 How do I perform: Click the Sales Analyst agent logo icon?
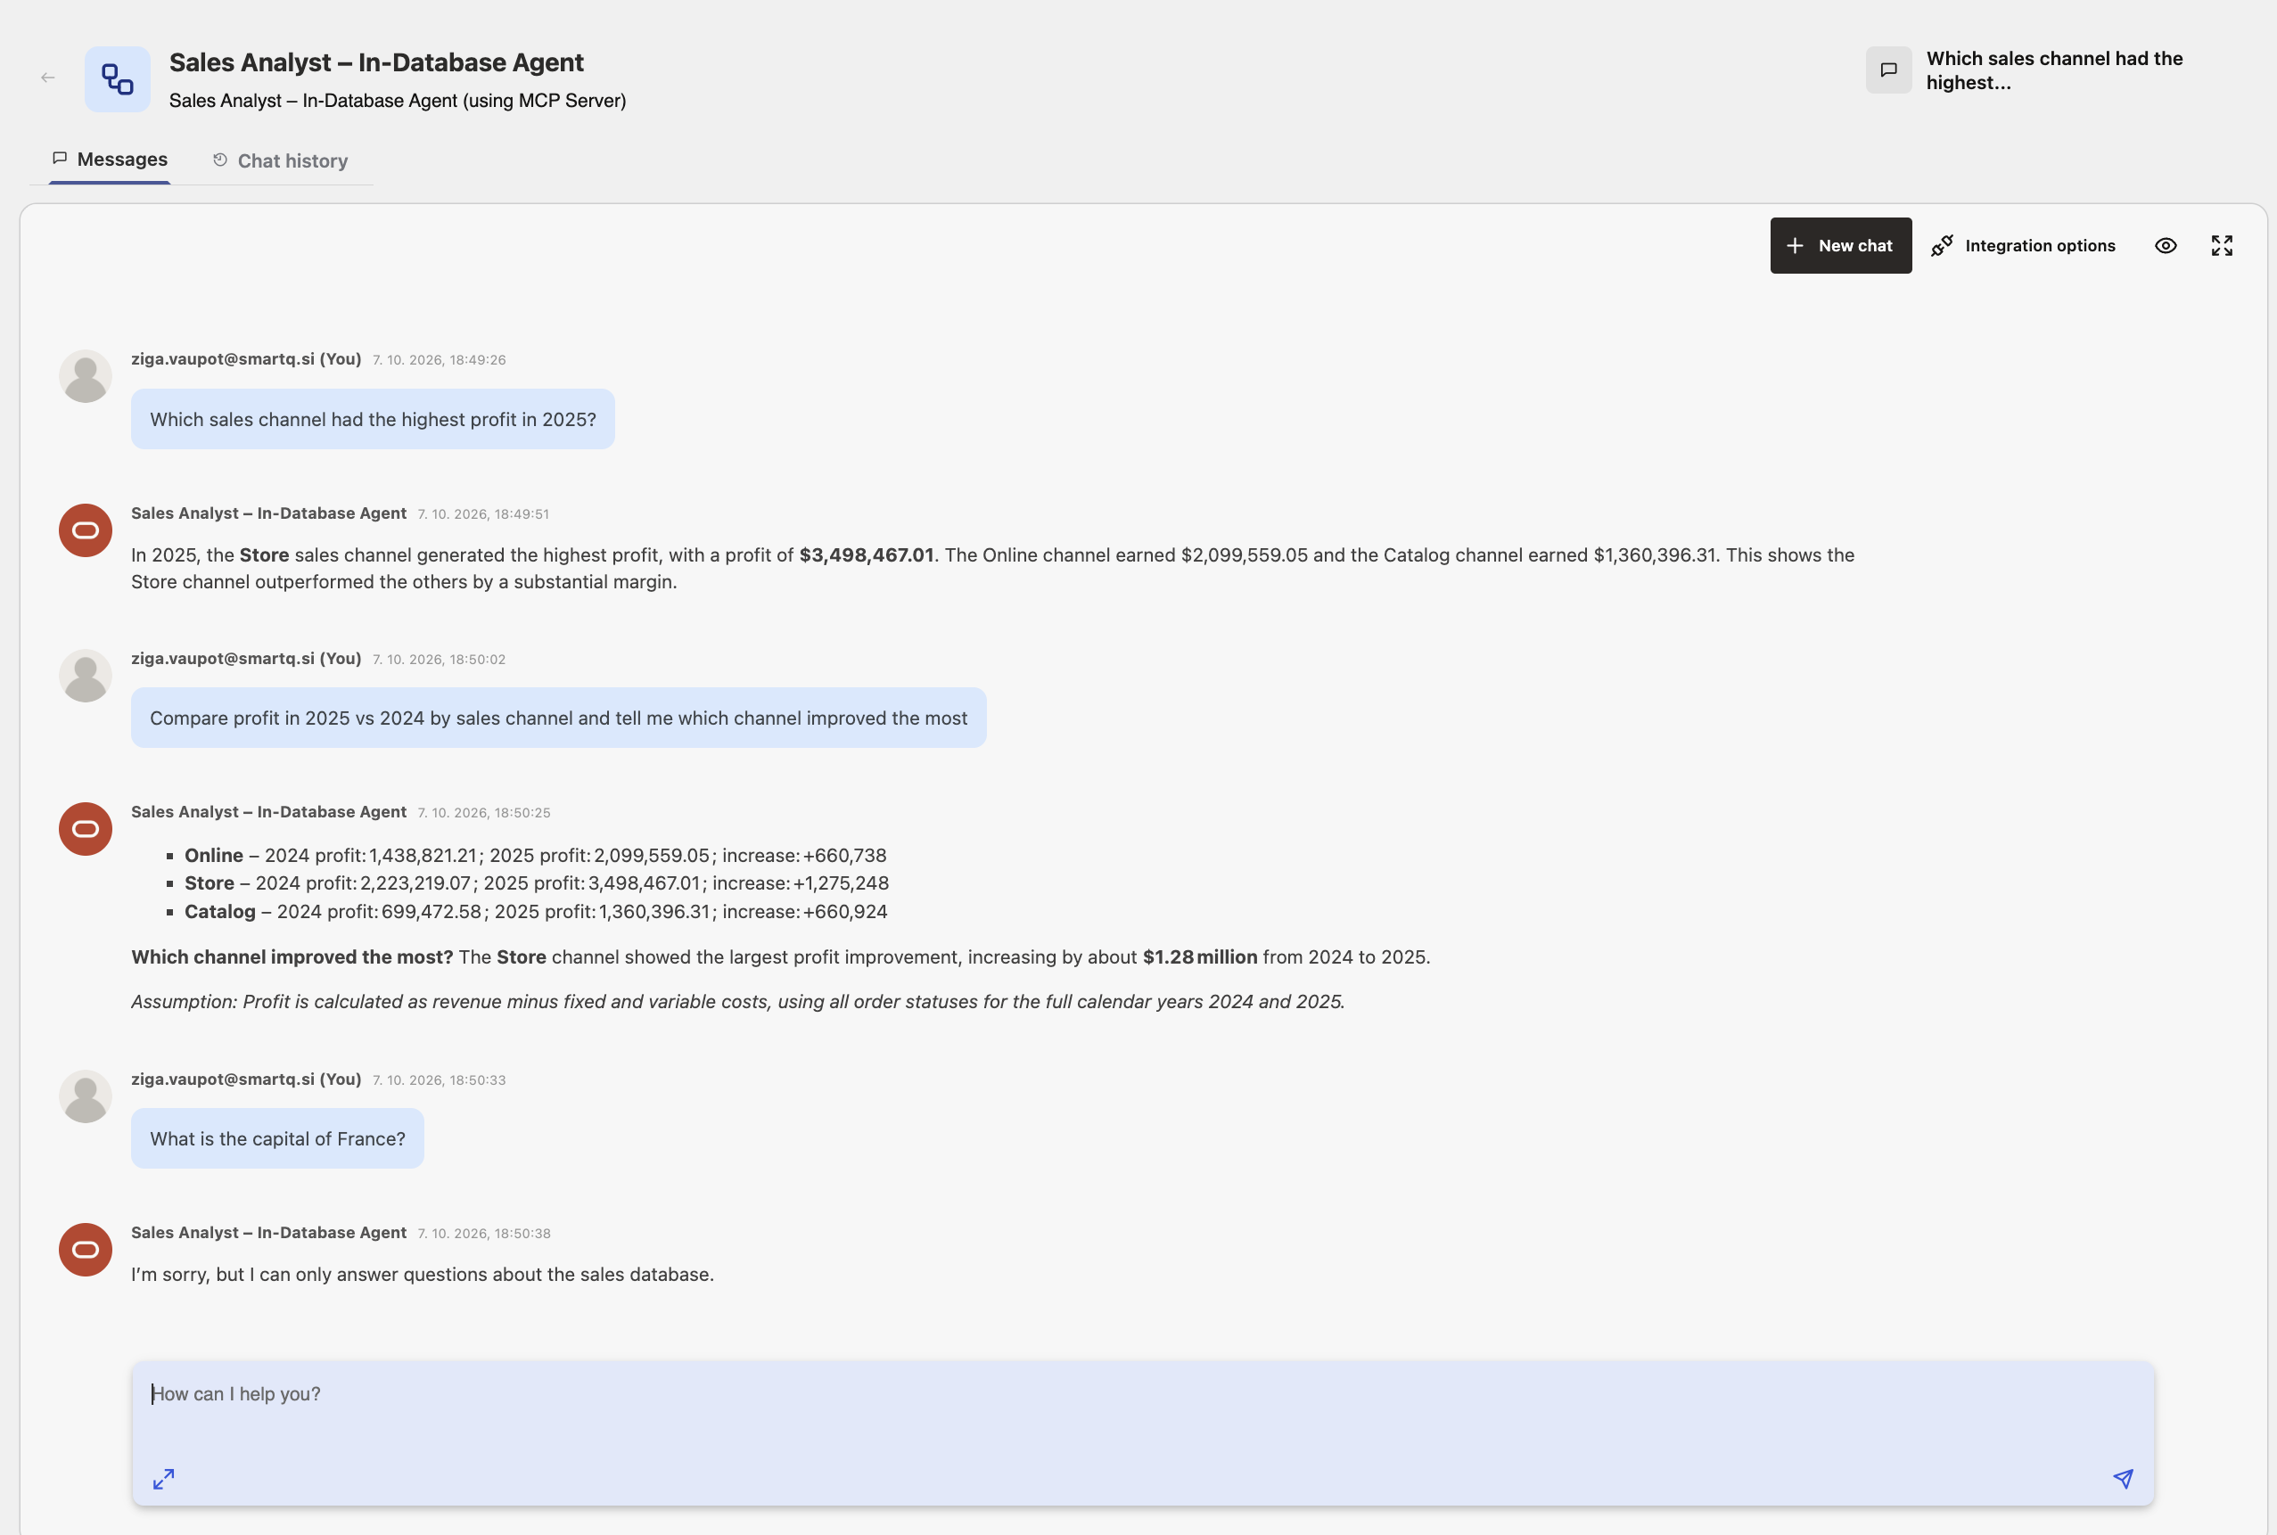click(x=118, y=79)
